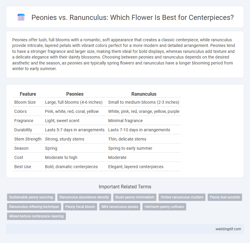250x243 pixels.
Task: Click the page title heading
Action: point(132,17)
